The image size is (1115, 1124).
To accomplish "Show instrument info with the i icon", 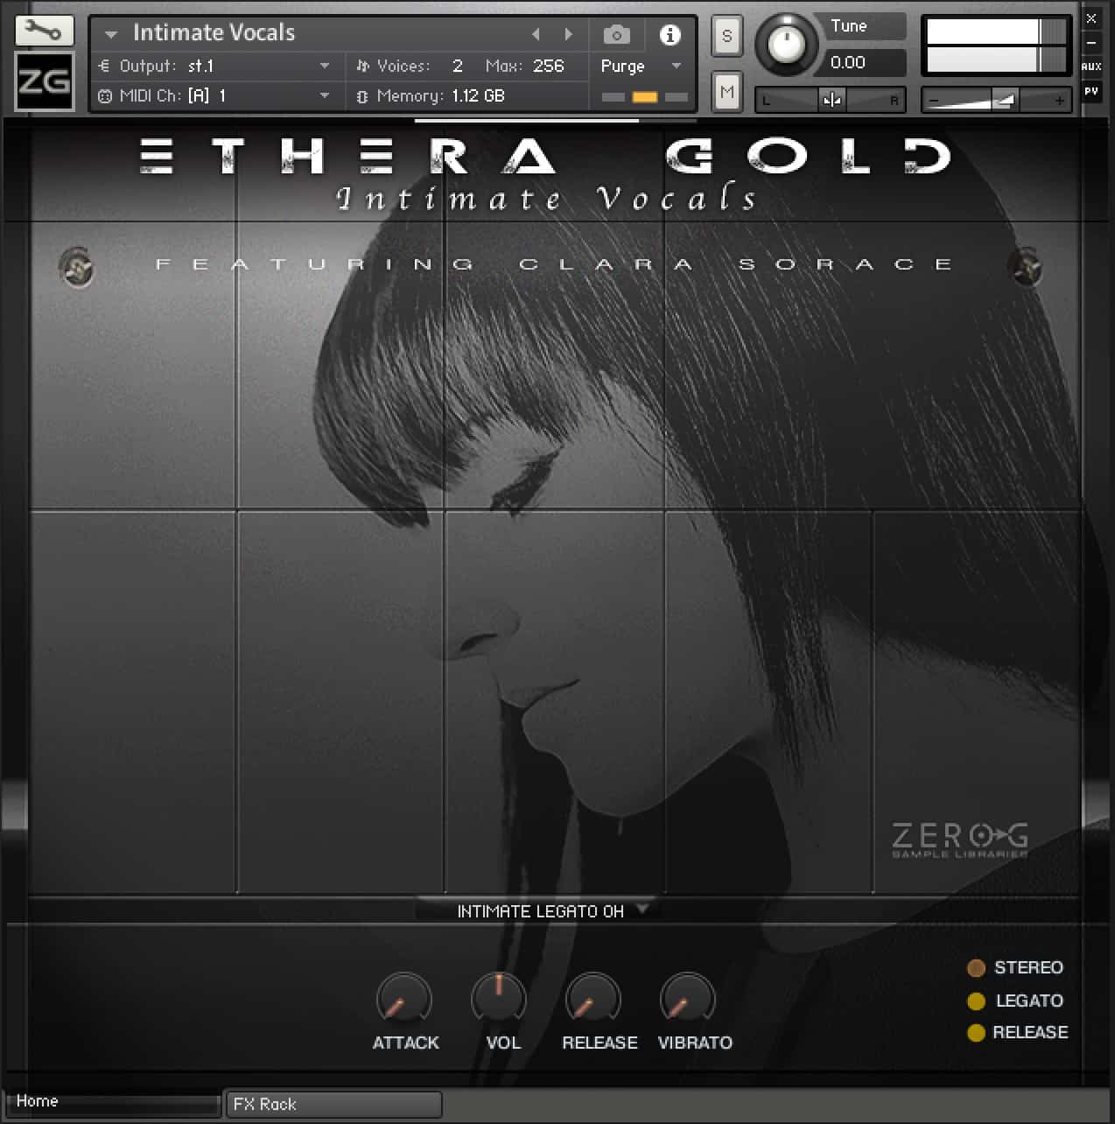I will pyautogui.click(x=670, y=34).
